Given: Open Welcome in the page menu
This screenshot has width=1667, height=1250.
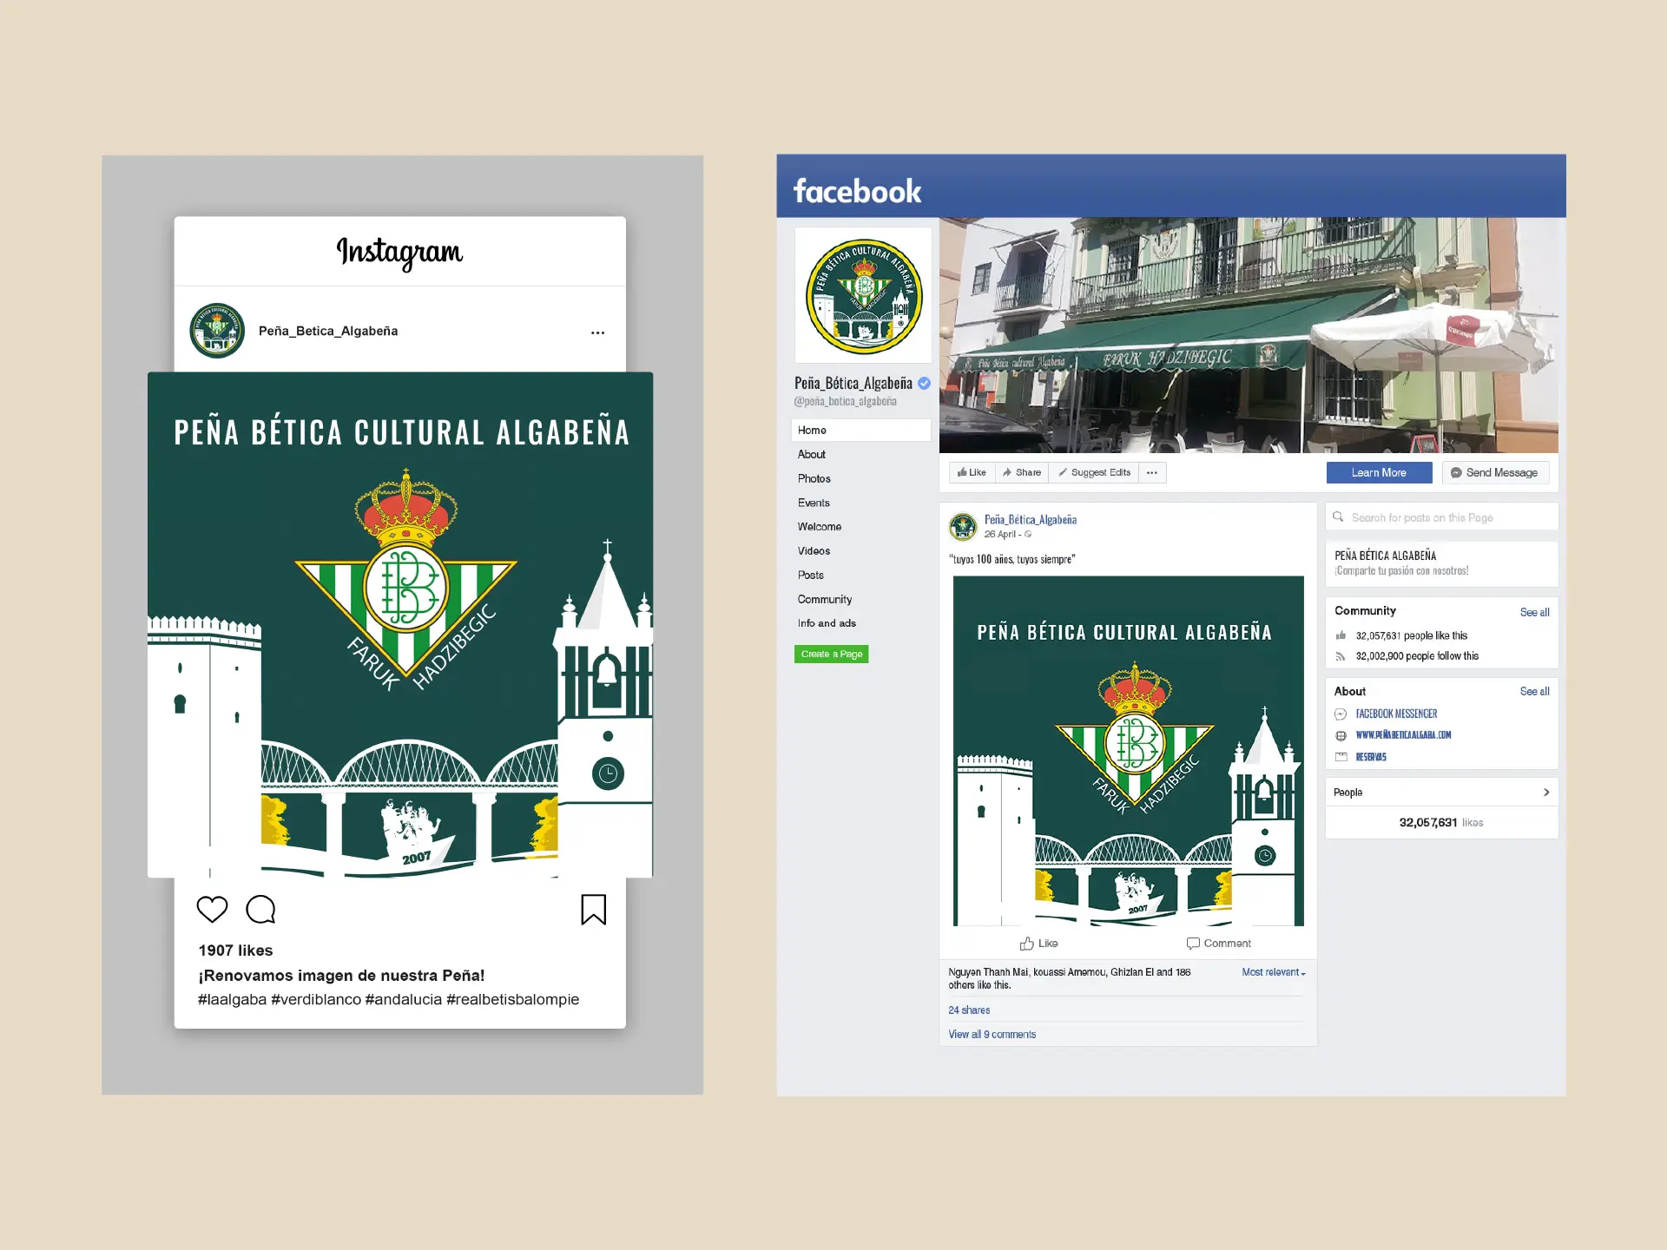Looking at the screenshot, I should 820,527.
